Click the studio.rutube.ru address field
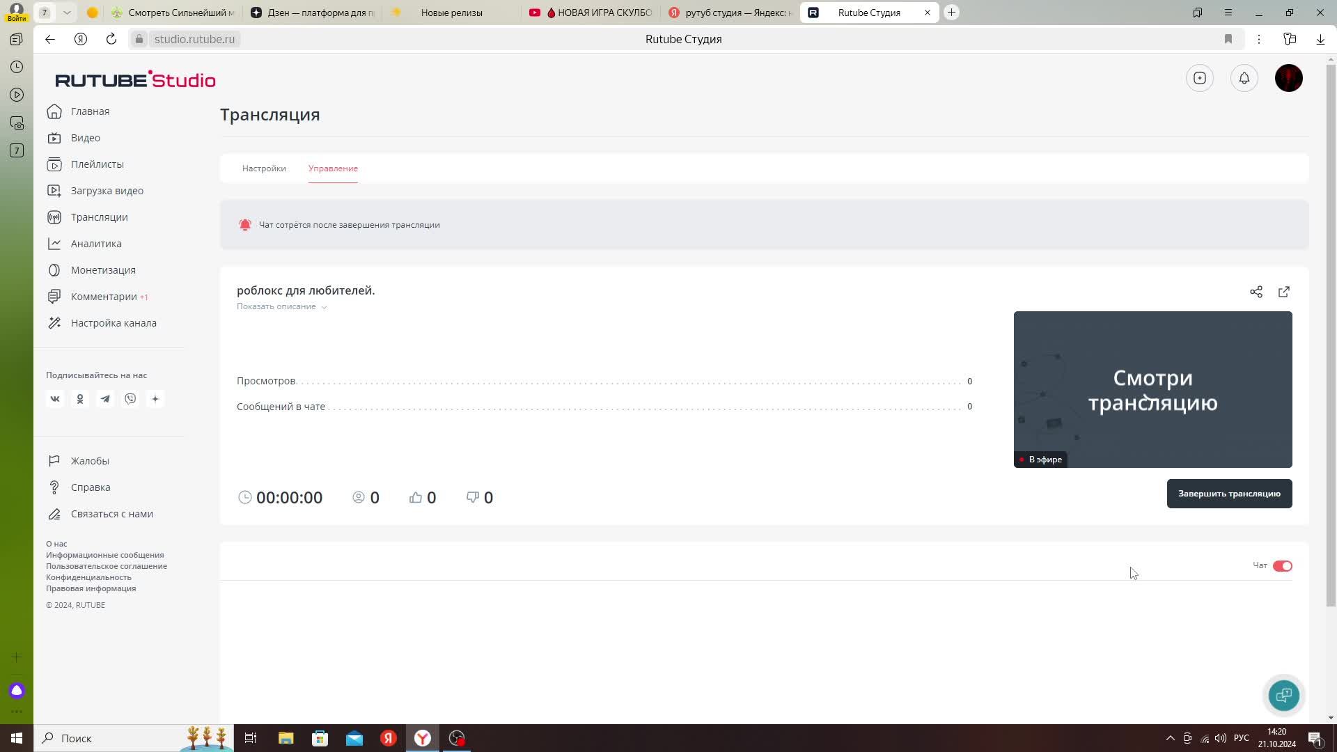 (x=194, y=39)
